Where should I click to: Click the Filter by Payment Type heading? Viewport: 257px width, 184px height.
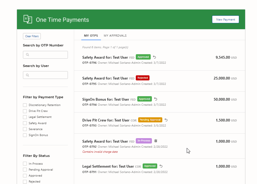point(43,97)
